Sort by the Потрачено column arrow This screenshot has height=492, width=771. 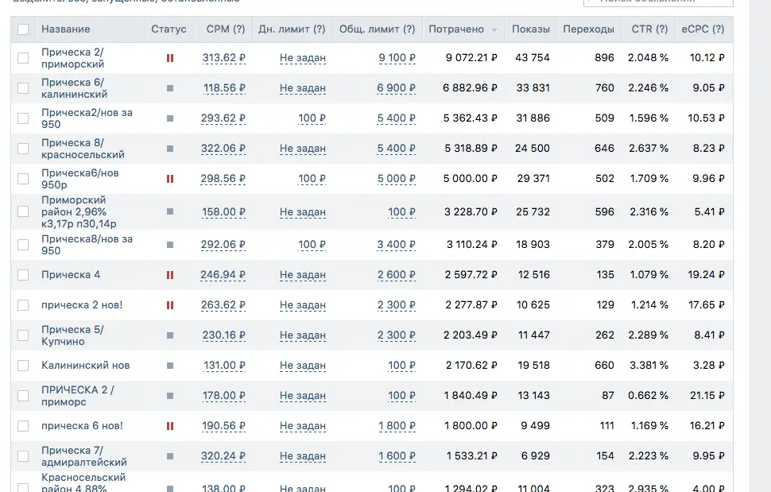click(x=494, y=30)
